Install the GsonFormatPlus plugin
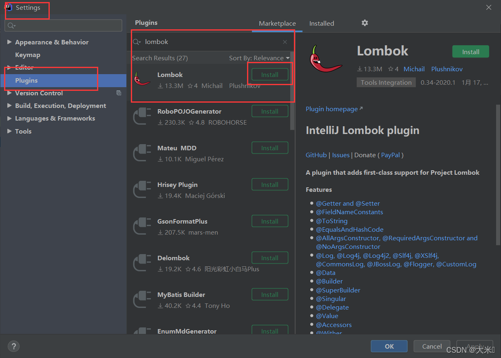 [x=270, y=221]
